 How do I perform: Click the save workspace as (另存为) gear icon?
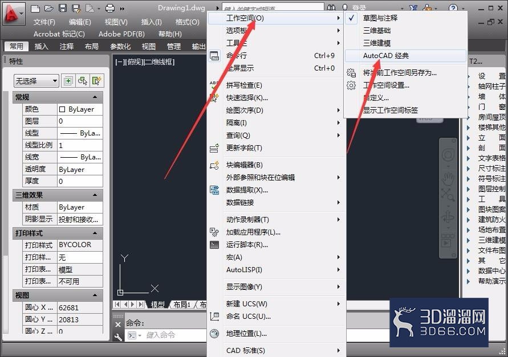351,73
